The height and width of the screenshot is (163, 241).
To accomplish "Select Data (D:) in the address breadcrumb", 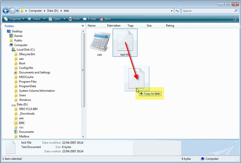I will [53, 11].
